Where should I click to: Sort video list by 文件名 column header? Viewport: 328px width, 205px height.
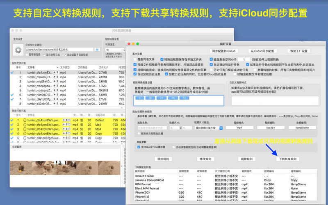point(43,67)
